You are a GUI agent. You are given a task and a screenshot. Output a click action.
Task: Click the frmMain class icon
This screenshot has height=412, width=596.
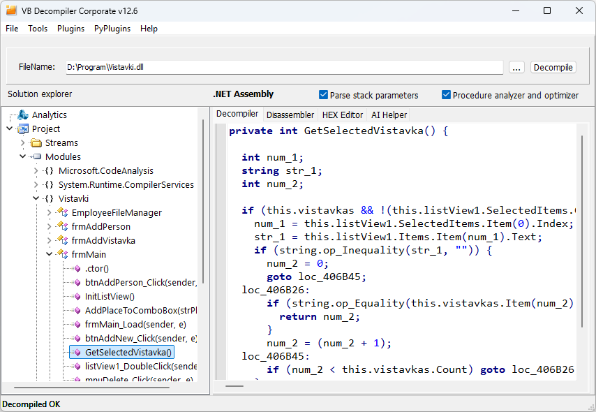pyautogui.click(x=63, y=255)
